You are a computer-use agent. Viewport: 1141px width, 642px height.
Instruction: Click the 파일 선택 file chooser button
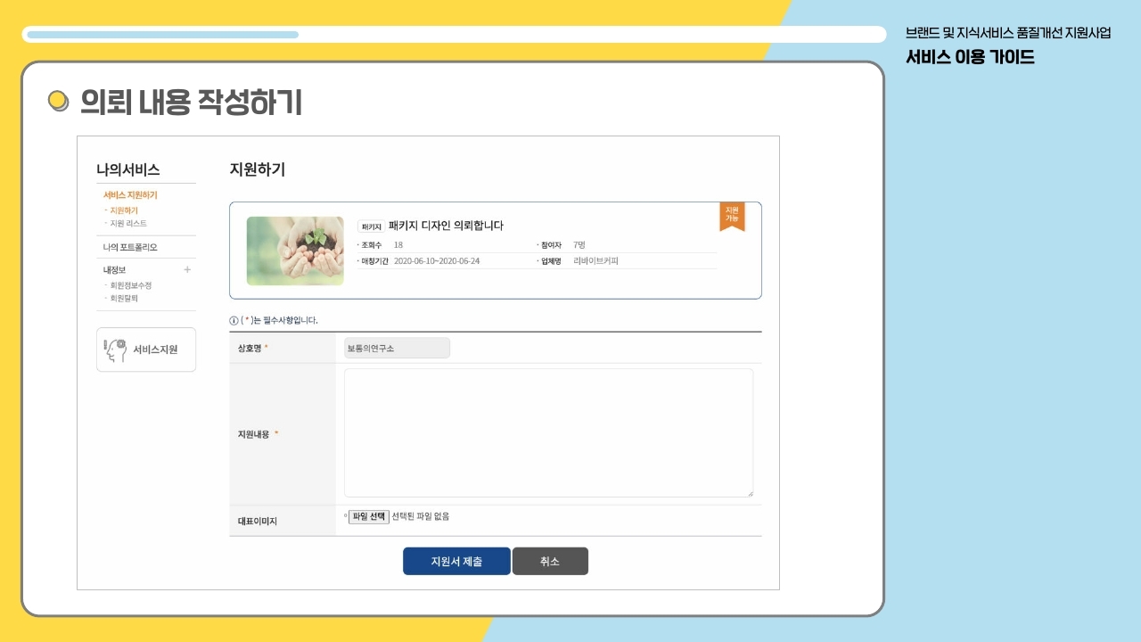tap(368, 516)
